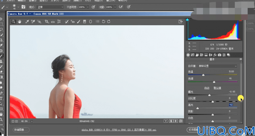
Task: Click the Contrast slider handle
Action: coord(213,102)
